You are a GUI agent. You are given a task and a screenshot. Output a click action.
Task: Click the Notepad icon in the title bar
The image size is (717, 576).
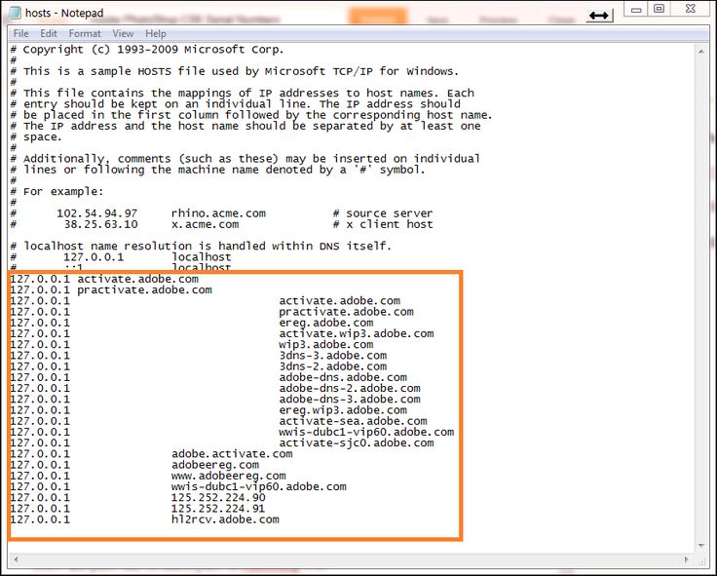click(15, 13)
